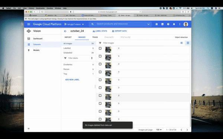223x139 pixels.
Task: Switch to list view icon
Action: [x=188, y=43]
